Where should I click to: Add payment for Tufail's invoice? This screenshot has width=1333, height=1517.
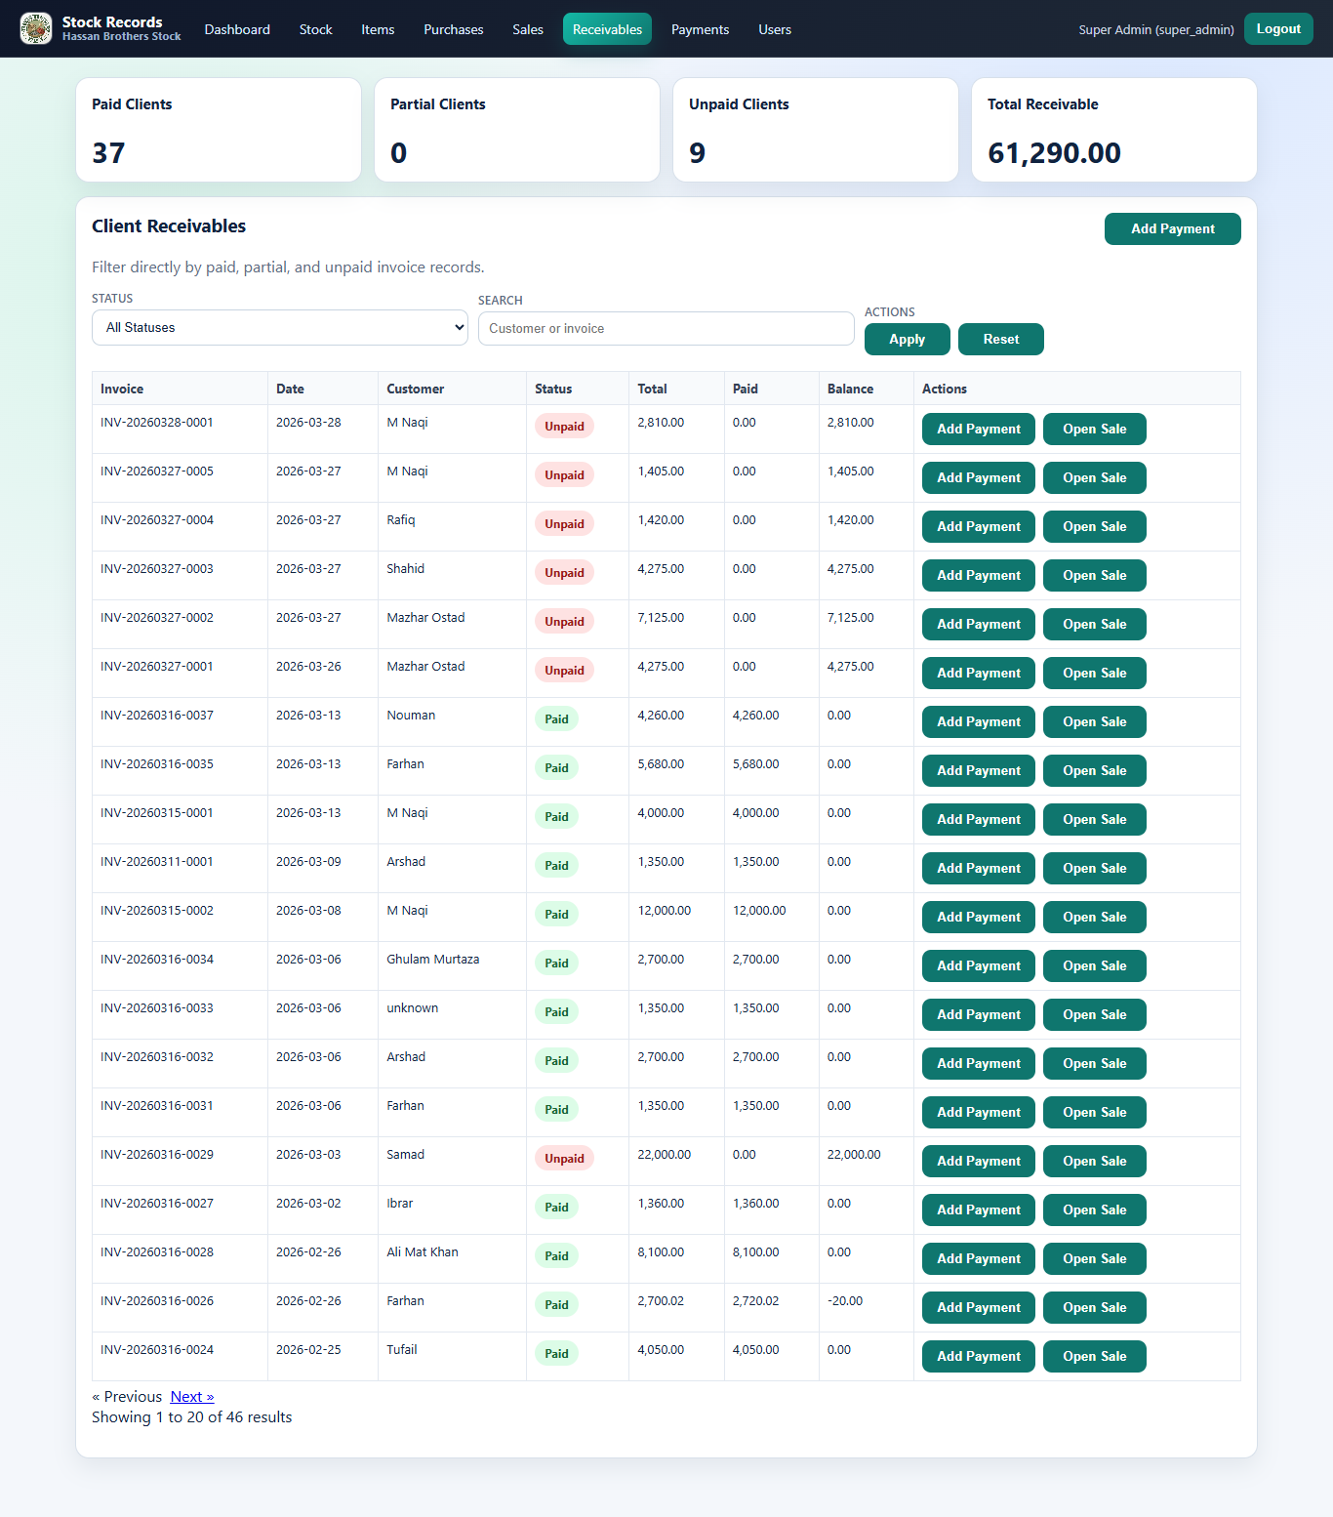[979, 1356]
